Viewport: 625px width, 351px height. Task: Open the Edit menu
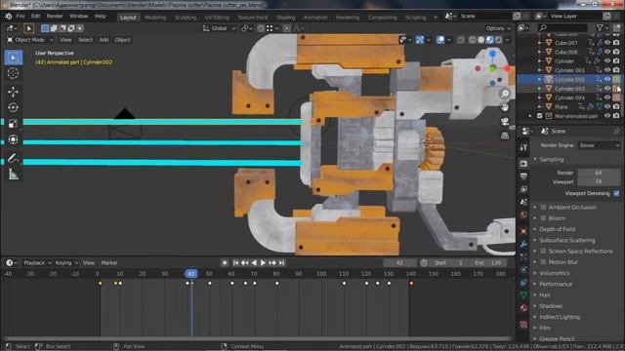click(x=35, y=17)
